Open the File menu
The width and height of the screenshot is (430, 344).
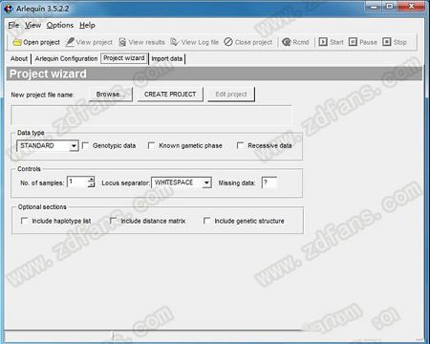(13, 25)
